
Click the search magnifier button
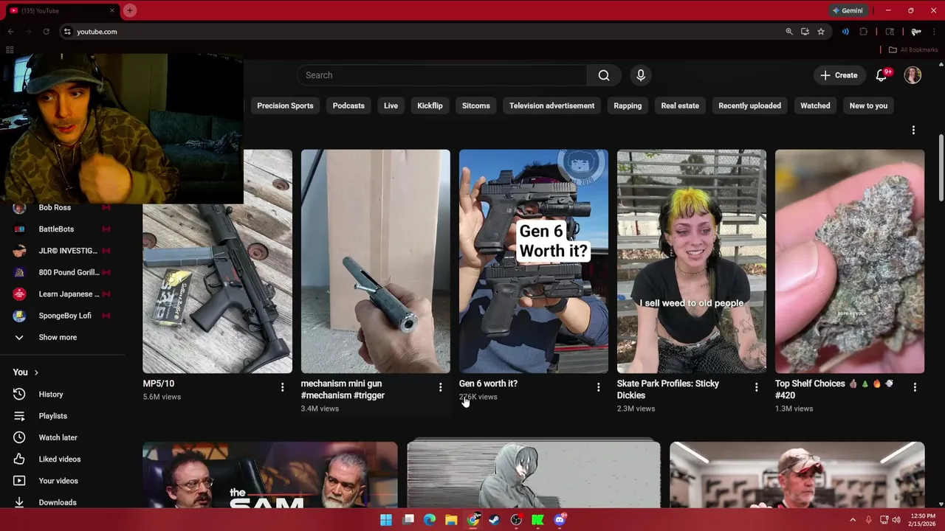pyautogui.click(x=604, y=75)
